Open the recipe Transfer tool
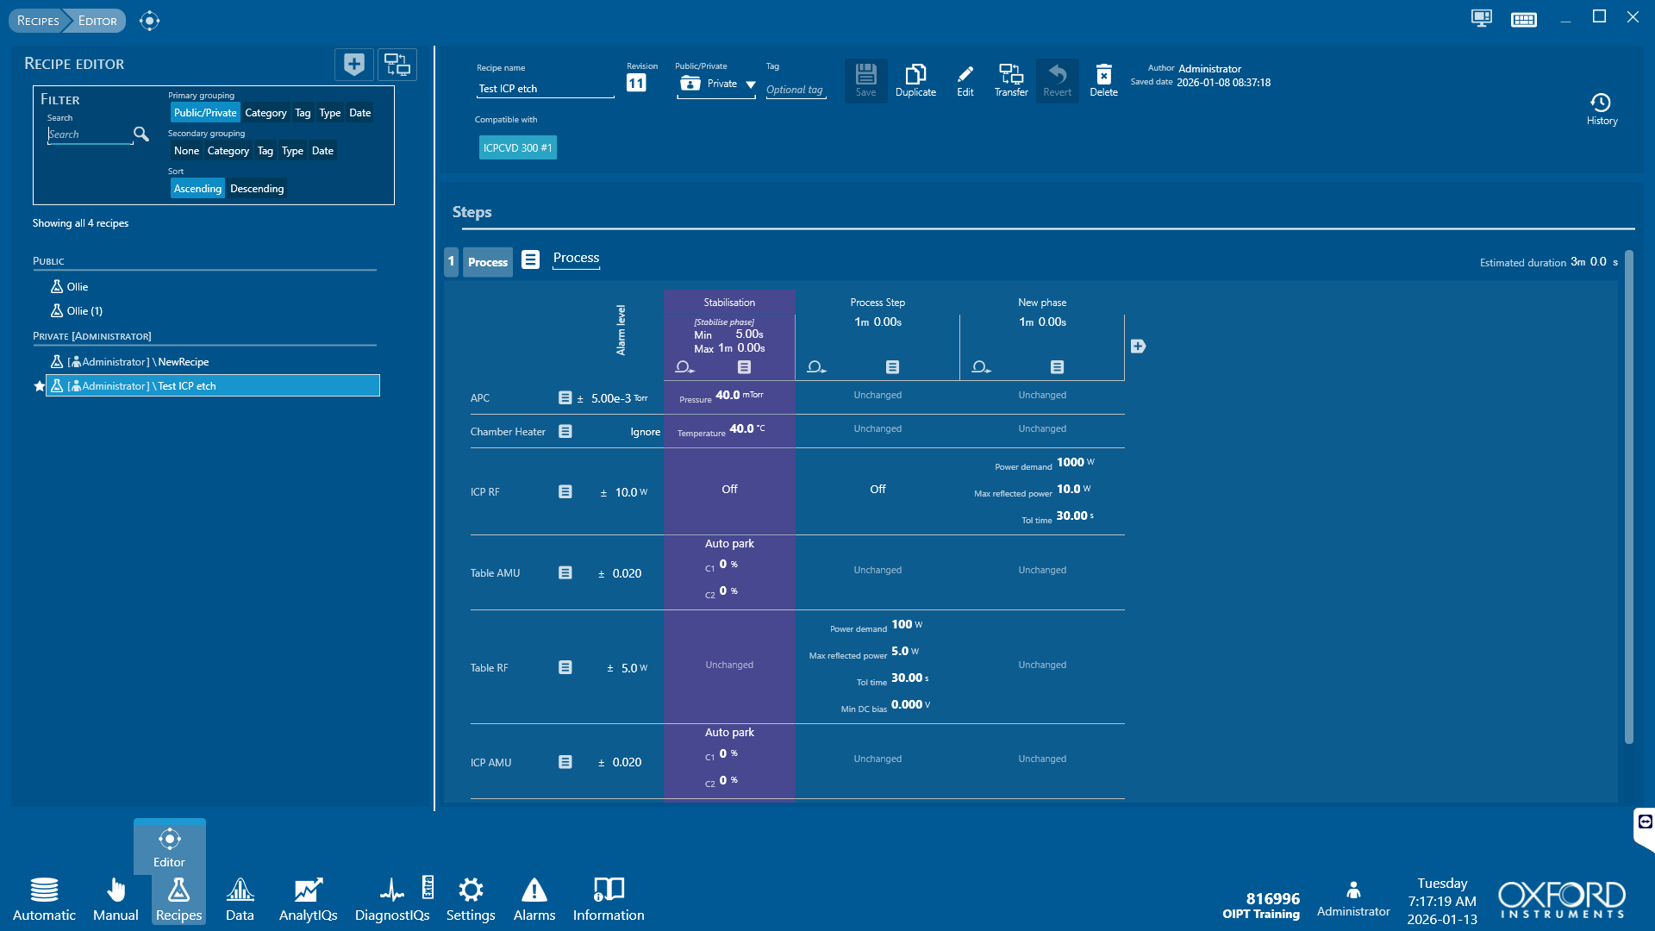 pyautogui.click(x=1010, y=79)
